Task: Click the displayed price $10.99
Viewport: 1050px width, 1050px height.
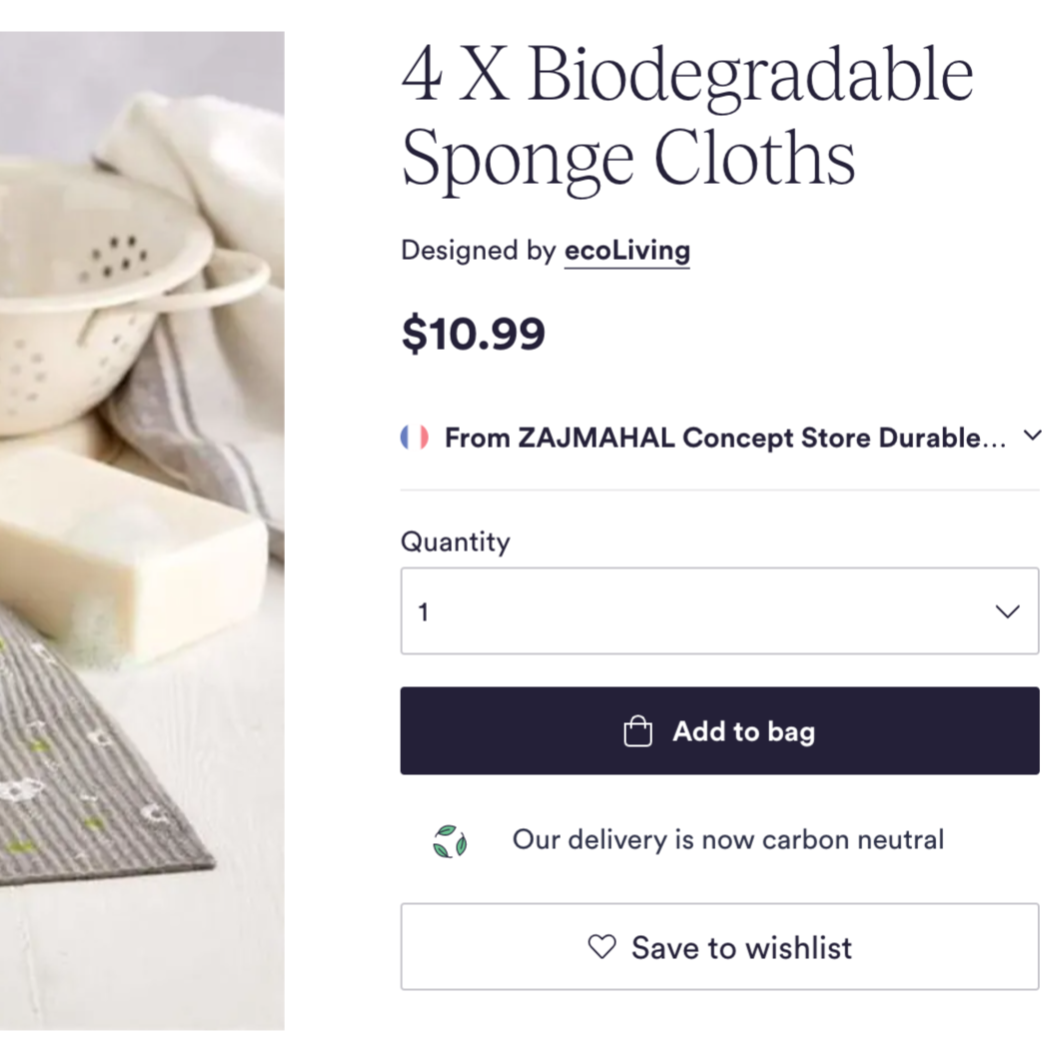Action: click(473, 334)
